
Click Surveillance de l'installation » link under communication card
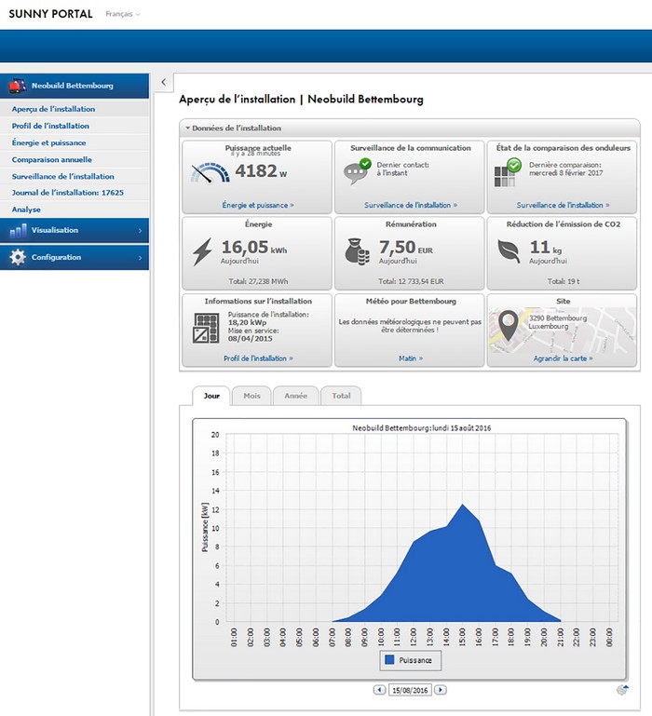(411, 206)
